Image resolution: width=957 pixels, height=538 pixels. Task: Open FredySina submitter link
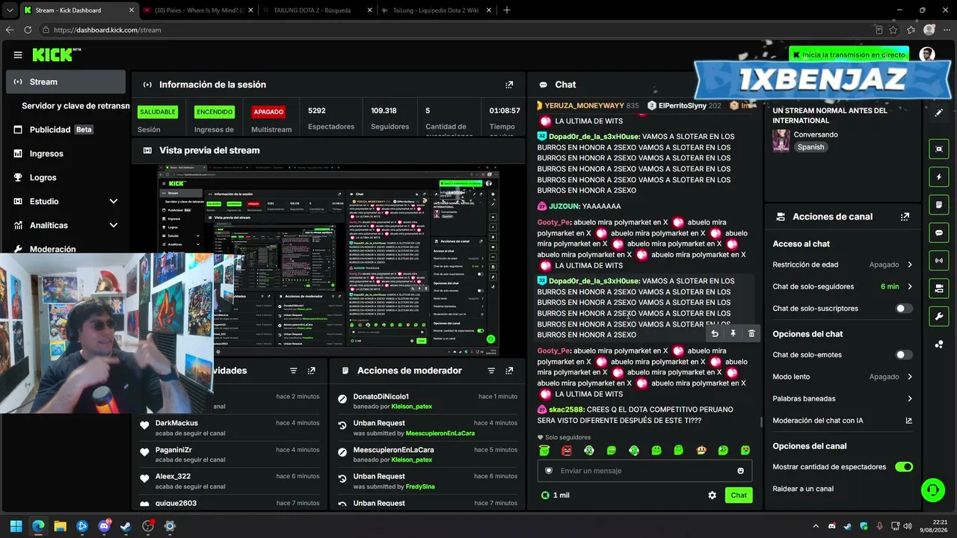[x=419, y=487]
